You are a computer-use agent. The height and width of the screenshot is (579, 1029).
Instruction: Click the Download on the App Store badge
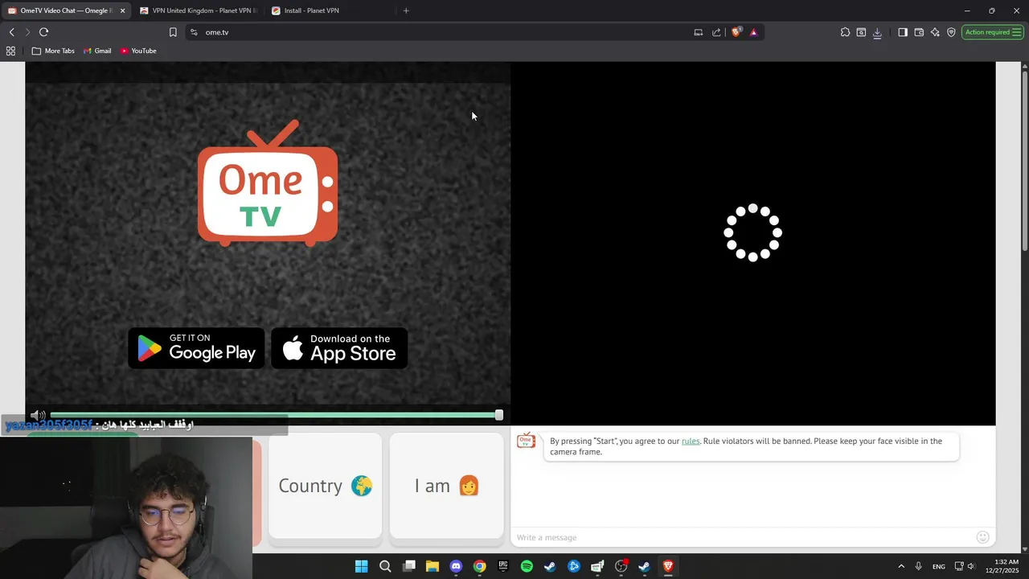[x=339, y=348]
